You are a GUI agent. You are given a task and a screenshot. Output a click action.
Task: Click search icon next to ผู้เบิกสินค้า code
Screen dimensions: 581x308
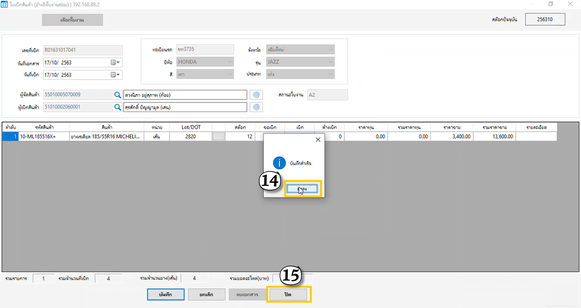[117, 107]
